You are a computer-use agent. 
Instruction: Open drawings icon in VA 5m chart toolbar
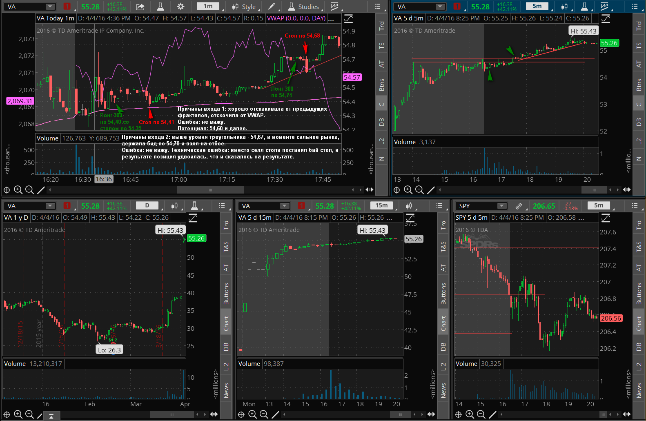coord(604,7)
